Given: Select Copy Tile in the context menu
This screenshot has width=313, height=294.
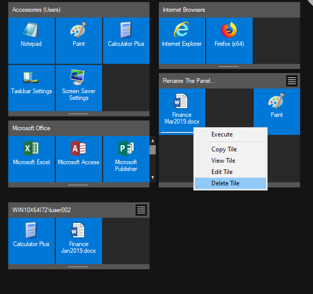Looking at the screenshot, I should coord(224,149).
